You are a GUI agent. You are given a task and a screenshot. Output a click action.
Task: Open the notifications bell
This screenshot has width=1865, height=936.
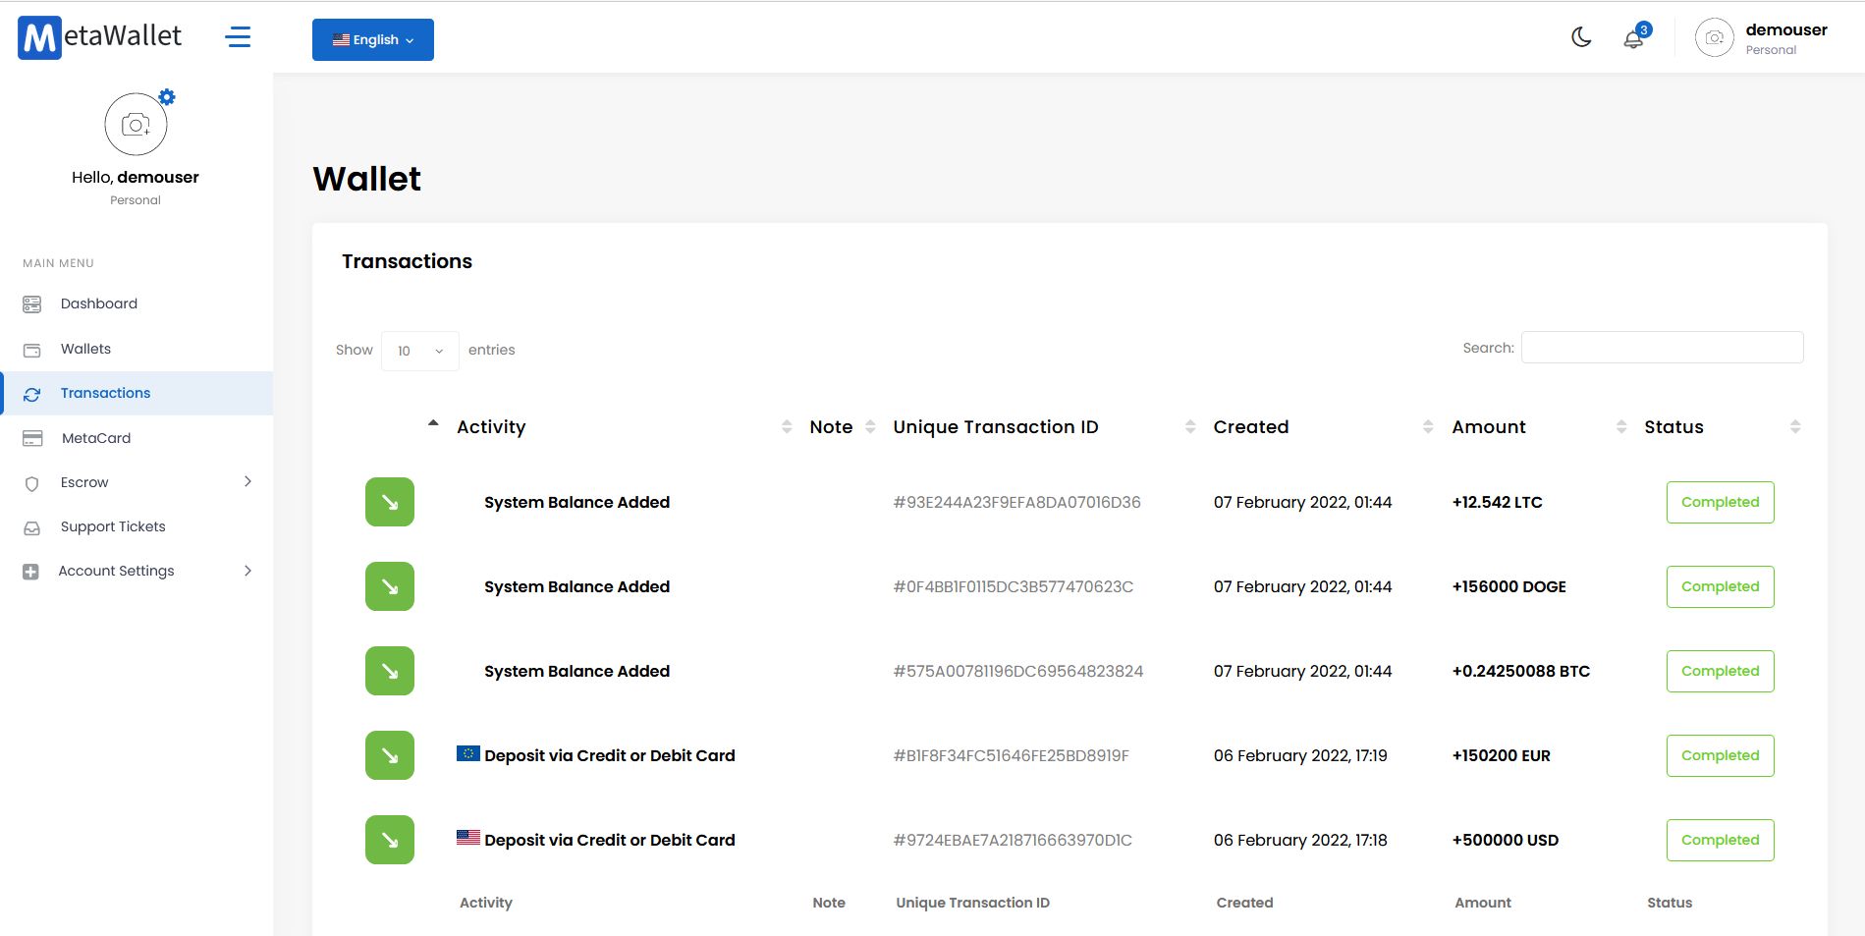point(1633,39)
